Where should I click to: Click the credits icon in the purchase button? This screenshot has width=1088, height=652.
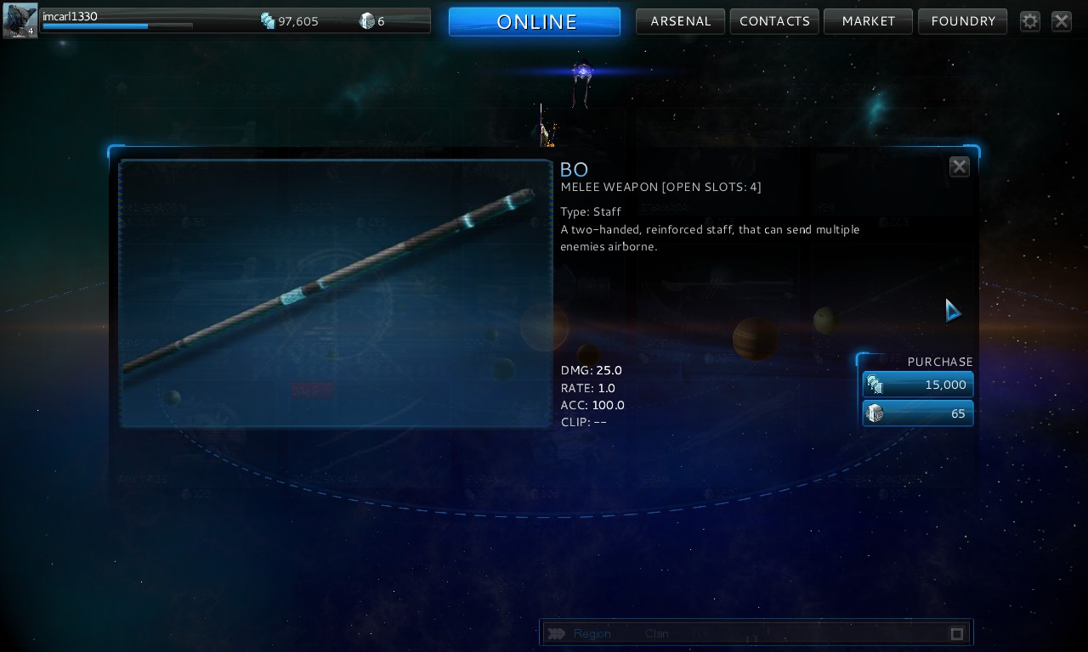pyautogui.click(x=875, y=385)
